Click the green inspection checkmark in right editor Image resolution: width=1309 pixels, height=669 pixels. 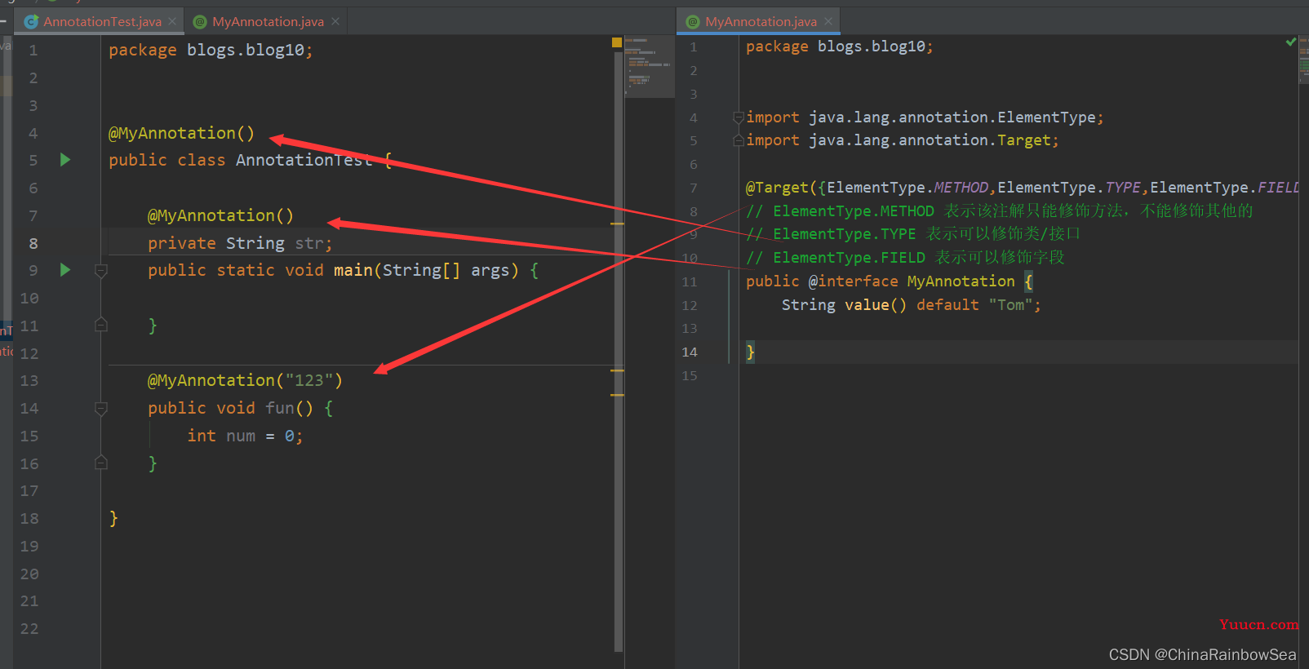pos(1291,42)
